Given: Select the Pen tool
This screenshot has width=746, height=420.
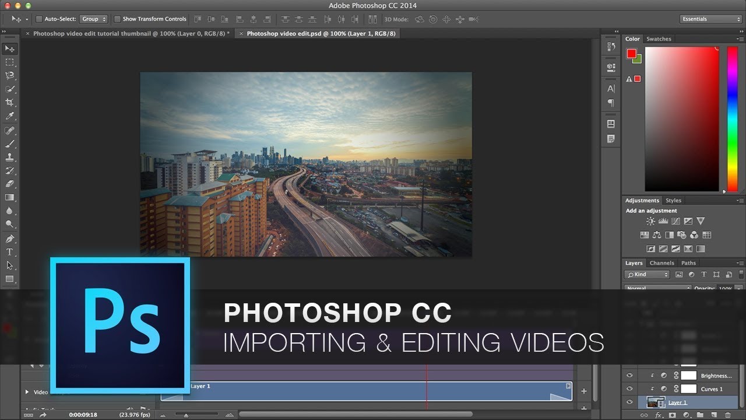Looking at the screenshot, I should pyautogui.click(x=10, y=239).
